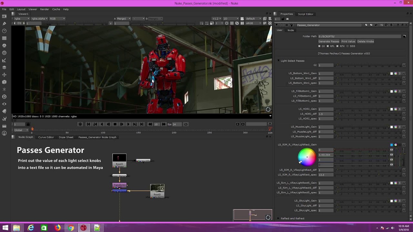This screenshot has width=413, height=232.
Task: Open the Draw nodes toolbar menu
Action: point(4,24)
